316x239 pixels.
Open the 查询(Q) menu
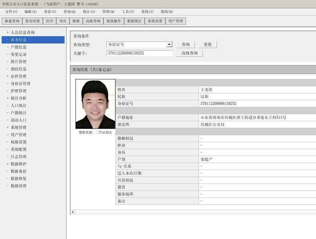pyautogui.click(x=70, y=12)
